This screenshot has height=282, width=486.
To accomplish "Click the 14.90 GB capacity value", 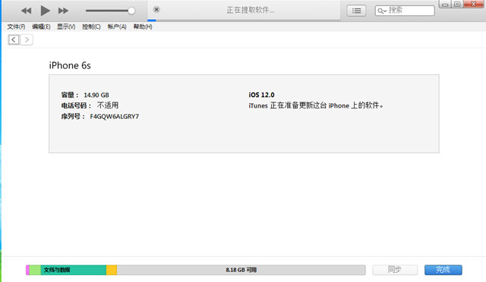I will (96, 95).
